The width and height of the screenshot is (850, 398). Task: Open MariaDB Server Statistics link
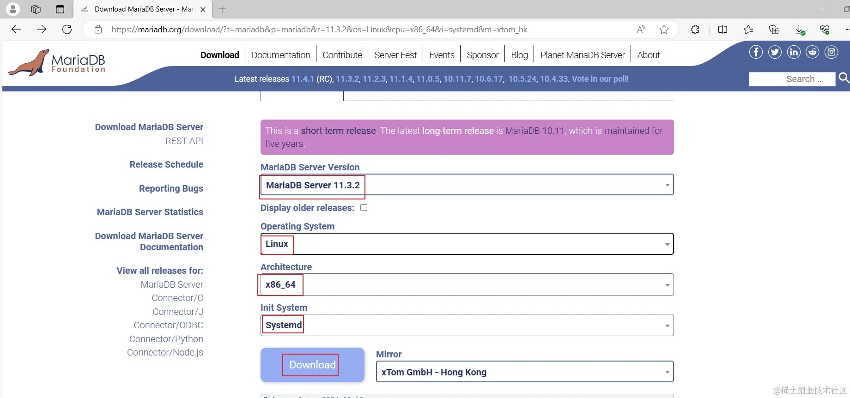pyautogui.click(x=150, y=212)
